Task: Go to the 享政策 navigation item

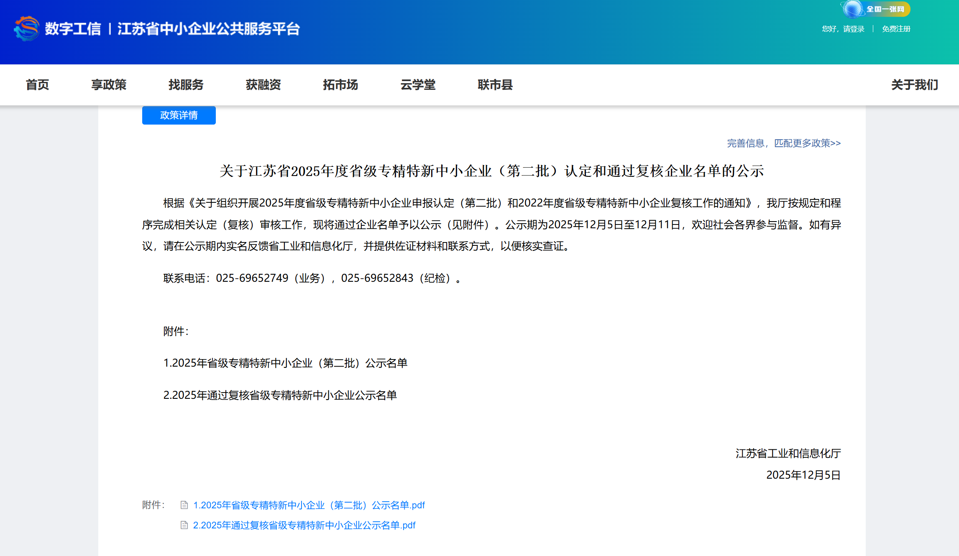Action: (x=109, y=85)
